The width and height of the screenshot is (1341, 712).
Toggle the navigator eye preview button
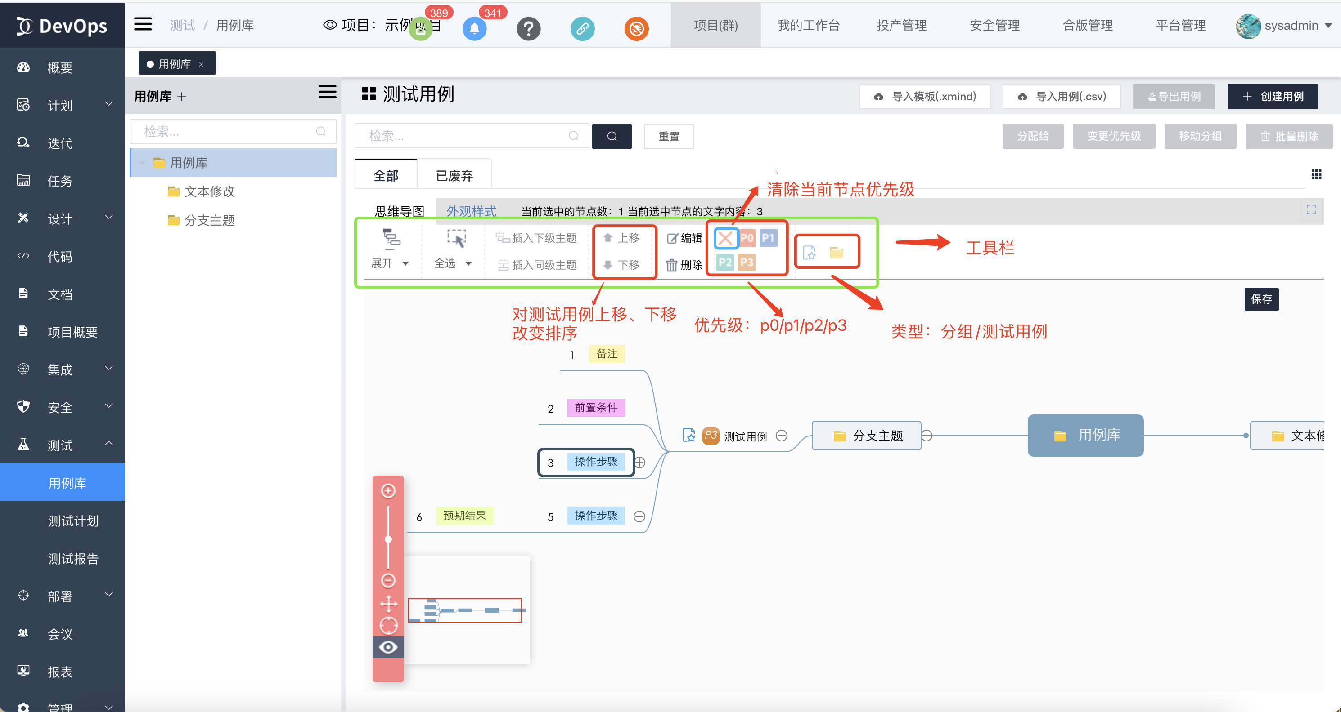(x=388, y=648)
